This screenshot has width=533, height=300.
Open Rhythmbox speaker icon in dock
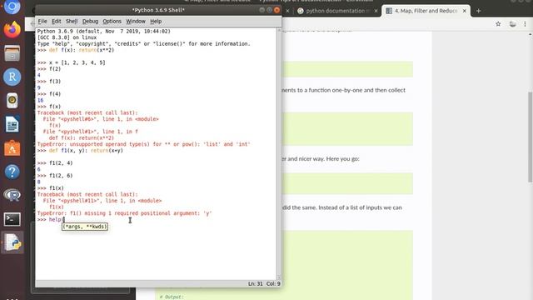coord(12,101)
